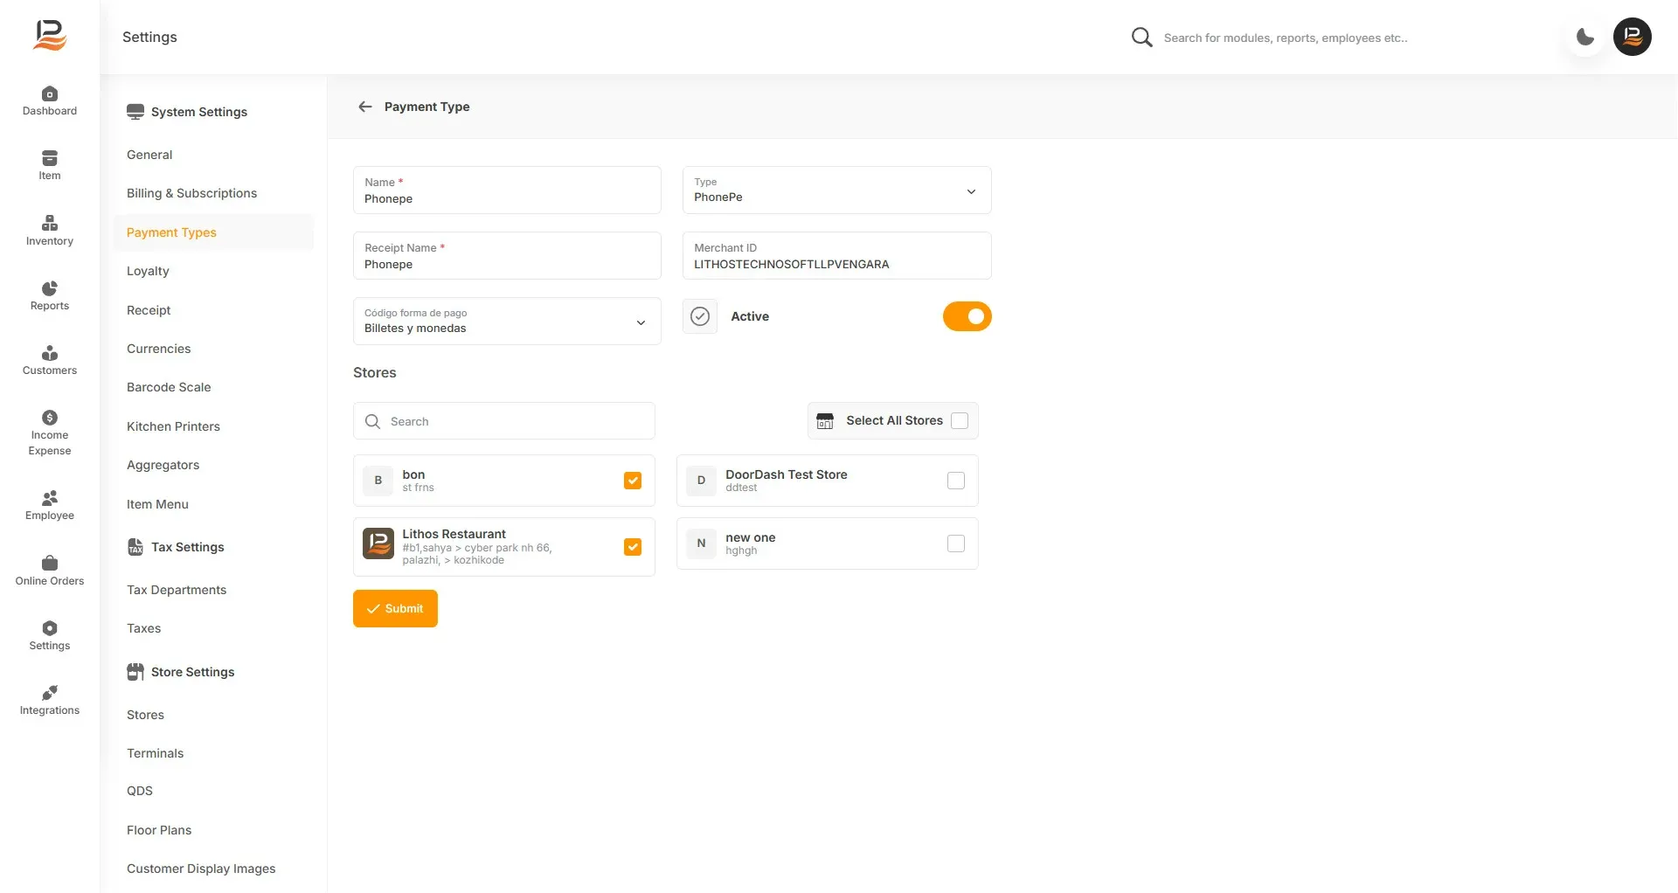Open Currencies menu item

coord(158,349)
